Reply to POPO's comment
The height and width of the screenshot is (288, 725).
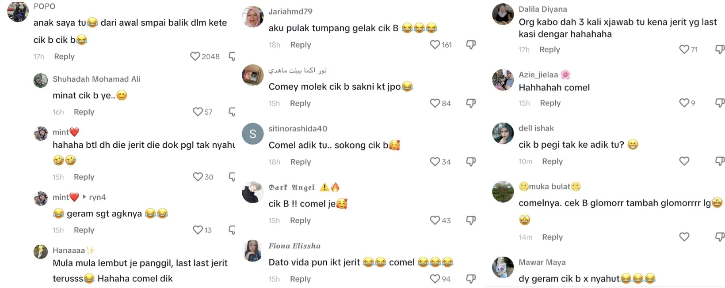(64, 56)
